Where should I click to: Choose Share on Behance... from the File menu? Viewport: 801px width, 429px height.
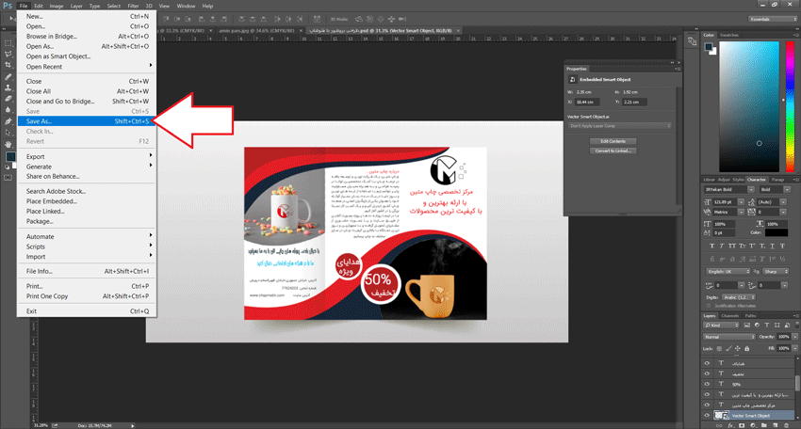(x=87, y=177)
